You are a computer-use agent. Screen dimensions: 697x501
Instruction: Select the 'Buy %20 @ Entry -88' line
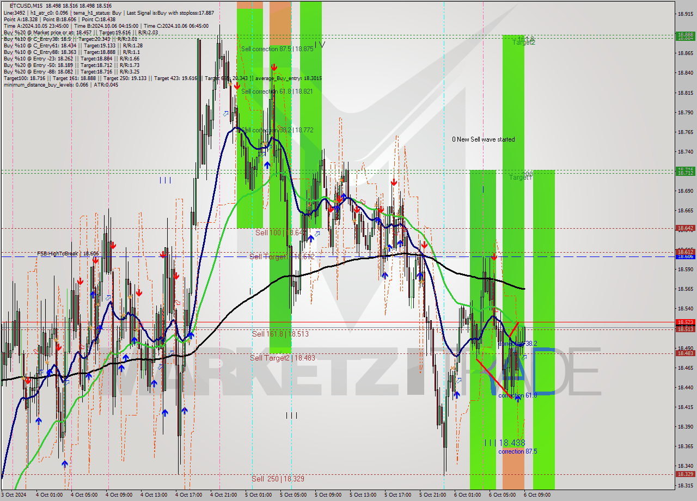(71, 71)
